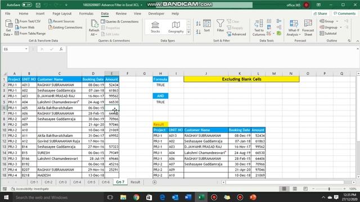Click Accessibility: Investigate in status bar

30,189
